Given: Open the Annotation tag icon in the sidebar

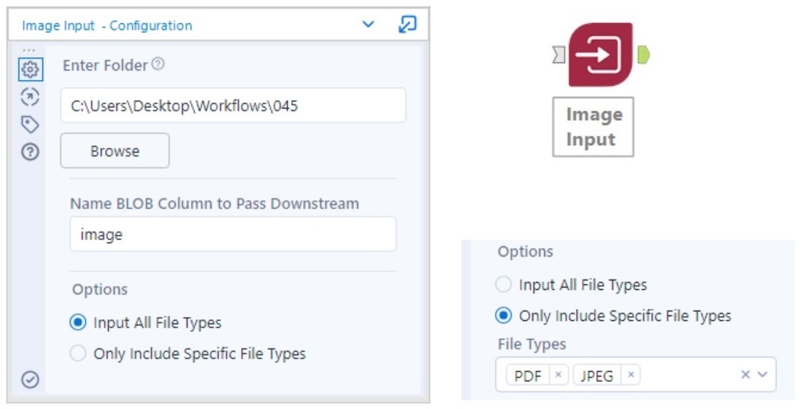Looking at the screenshot, I should click(30, 124).
